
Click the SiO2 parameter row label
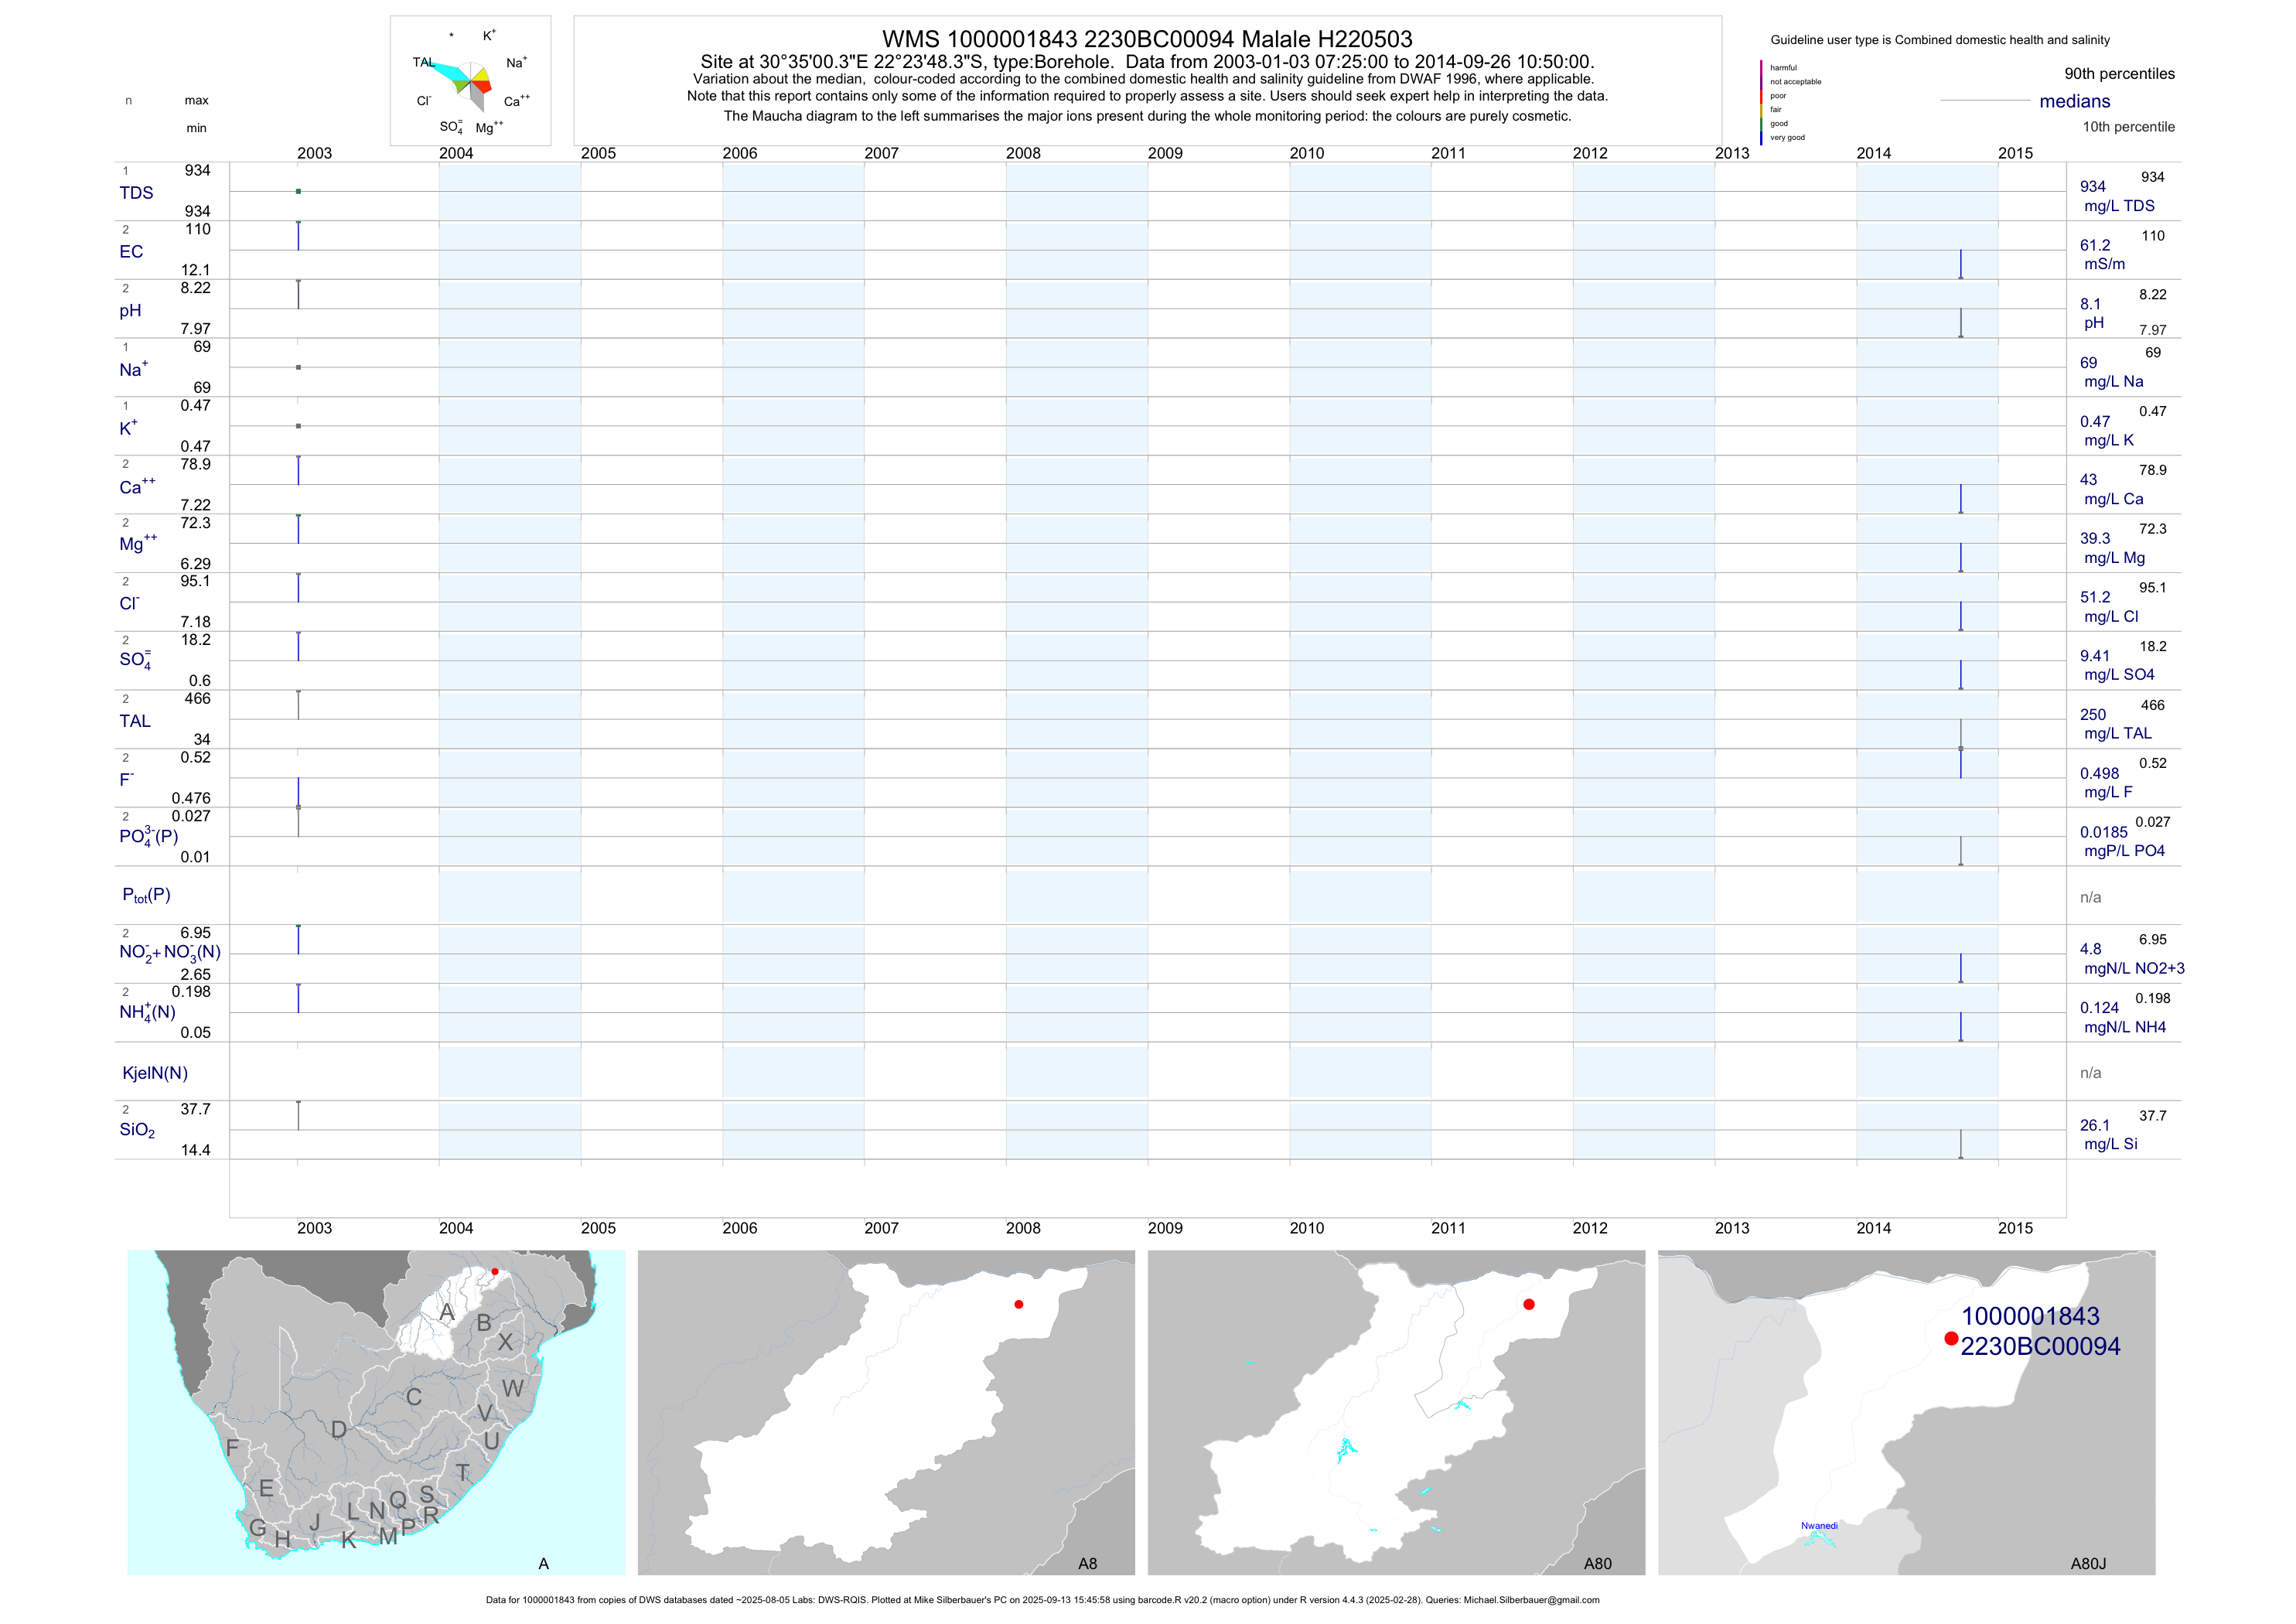point(137,1130)
